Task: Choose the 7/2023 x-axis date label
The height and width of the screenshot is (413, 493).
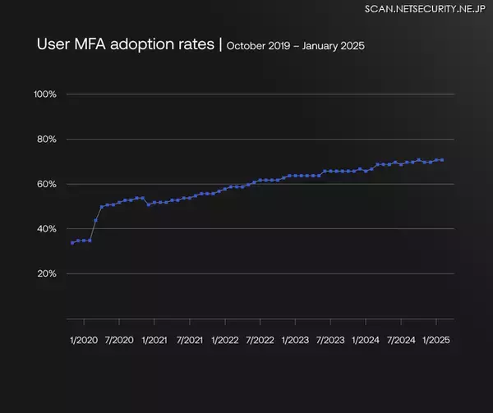Action: click(x=329, y=340)
